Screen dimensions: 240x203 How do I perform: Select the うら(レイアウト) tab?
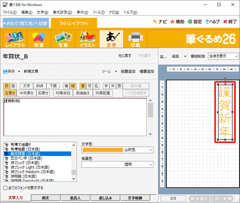74,23
